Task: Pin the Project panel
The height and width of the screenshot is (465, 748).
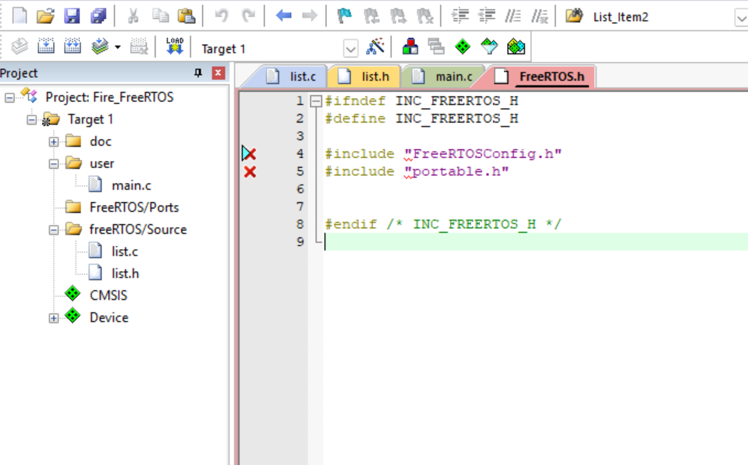Action: 198,73
